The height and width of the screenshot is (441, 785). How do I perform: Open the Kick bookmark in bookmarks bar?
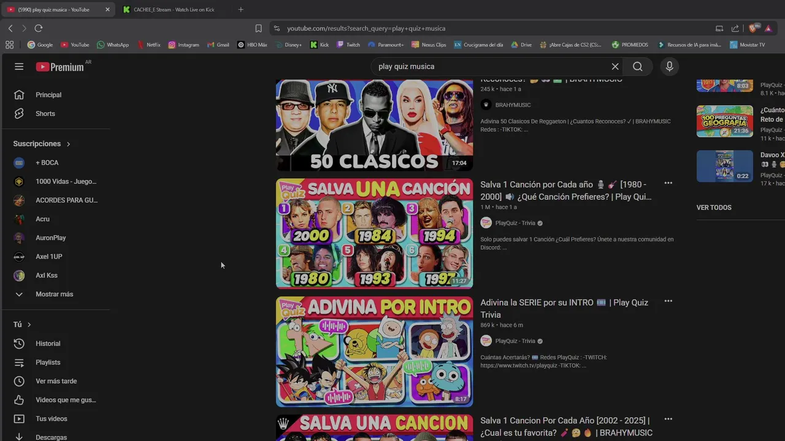[x=320, y=45]
